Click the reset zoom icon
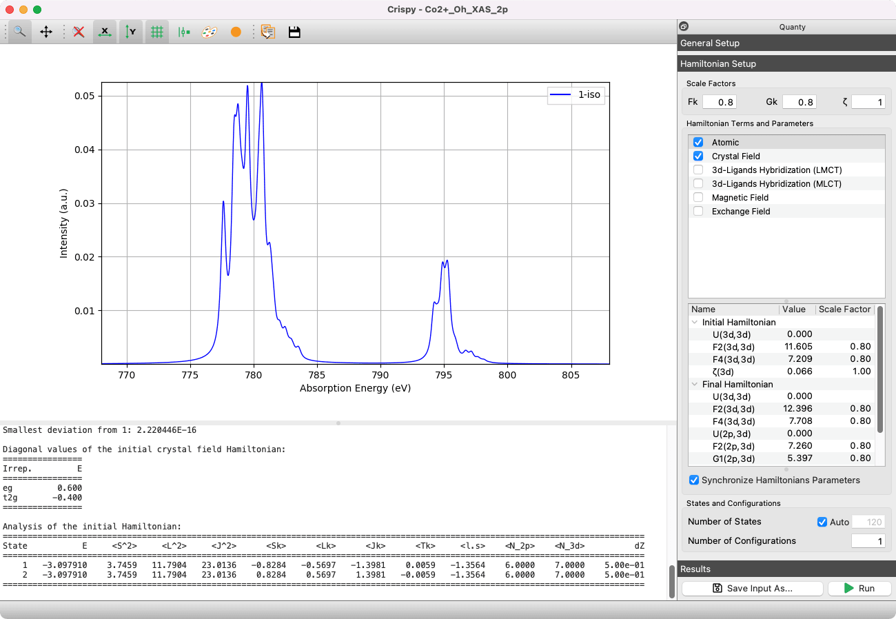The height and width of the screenshot is (619, 896). coord(79,32)
